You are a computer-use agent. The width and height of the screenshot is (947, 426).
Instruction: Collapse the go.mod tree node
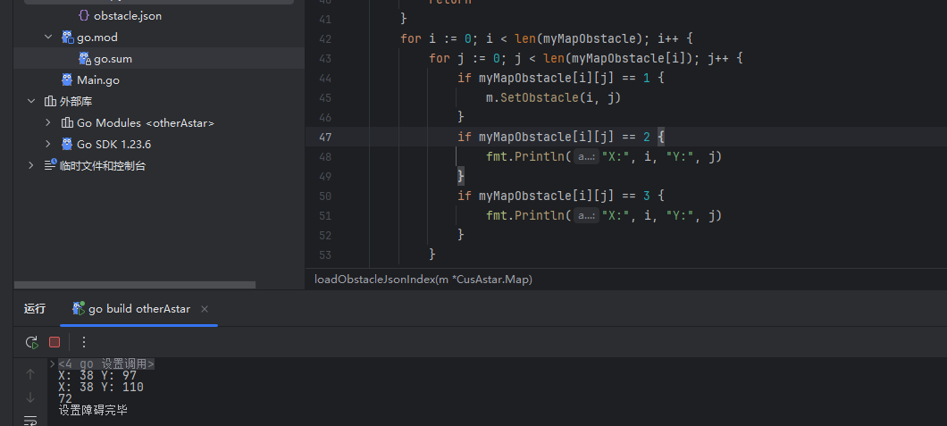point(47,38)
